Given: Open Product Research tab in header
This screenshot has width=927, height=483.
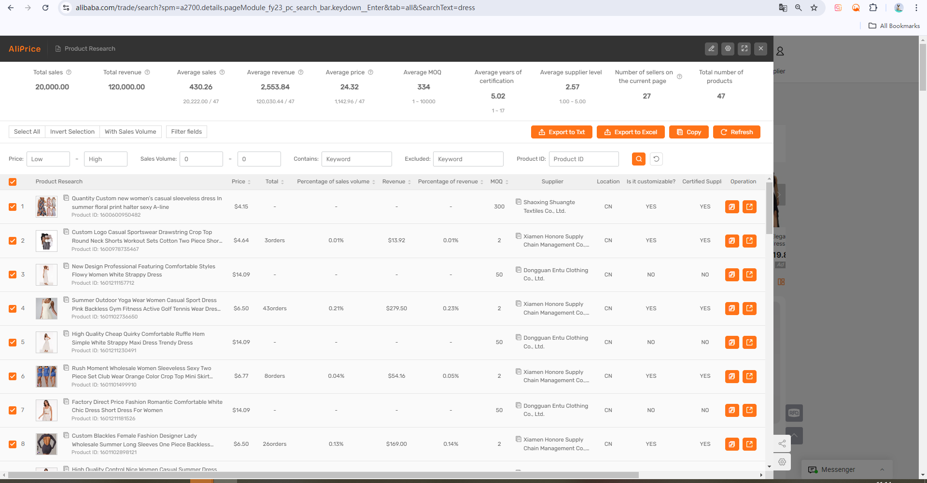Looking at the screenshot, I should coord(85,49).
